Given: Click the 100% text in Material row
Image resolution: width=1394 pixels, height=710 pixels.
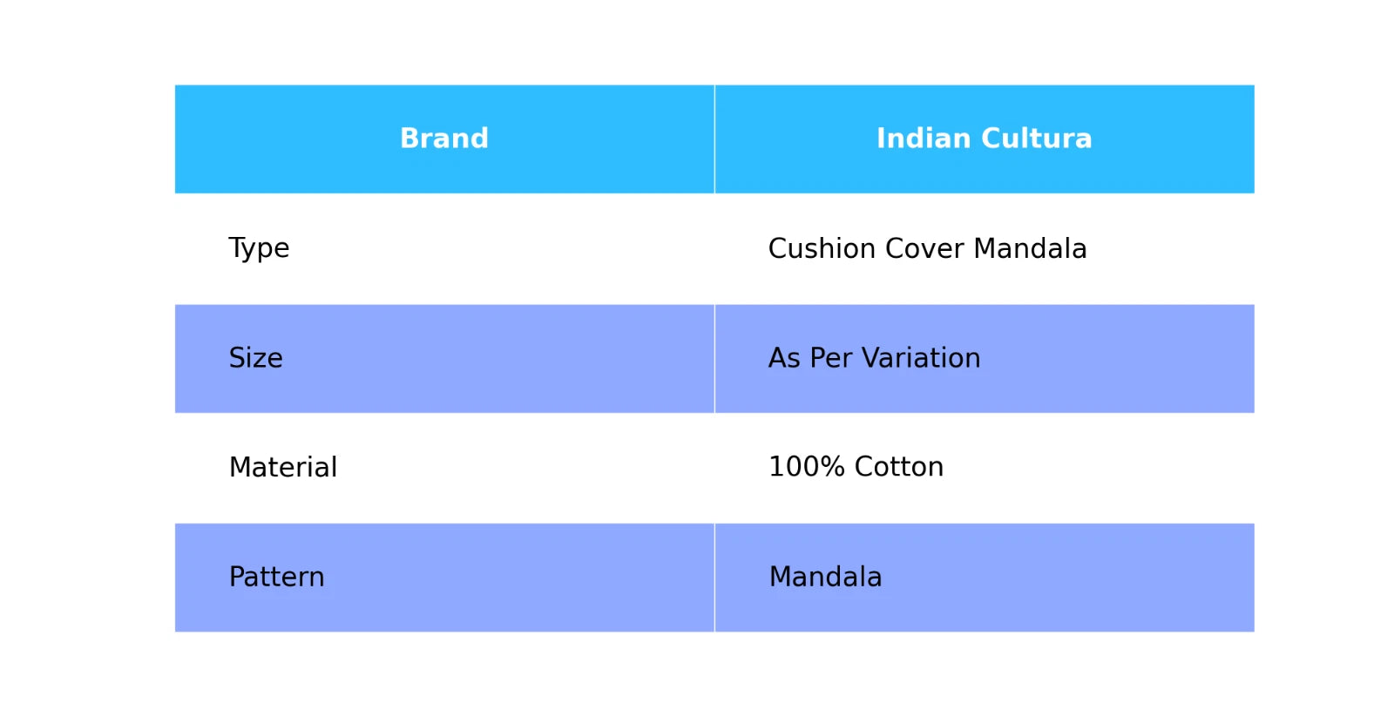Looking at the screenshot, I should 807,467.
